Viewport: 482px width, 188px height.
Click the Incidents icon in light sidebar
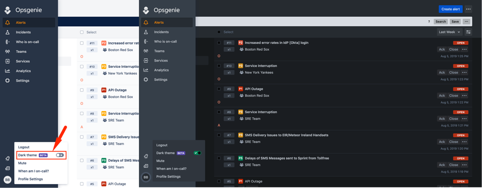point(7,32)
